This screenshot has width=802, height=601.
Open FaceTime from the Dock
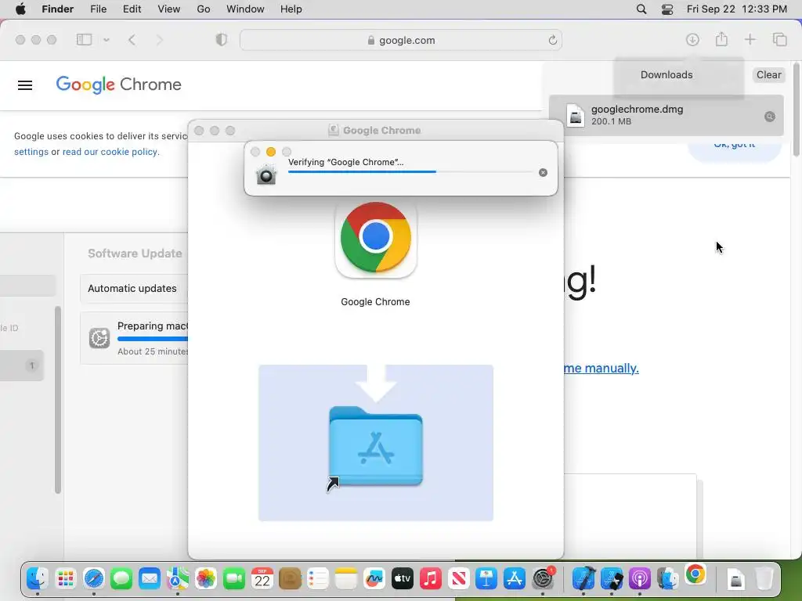pos(233,578)
